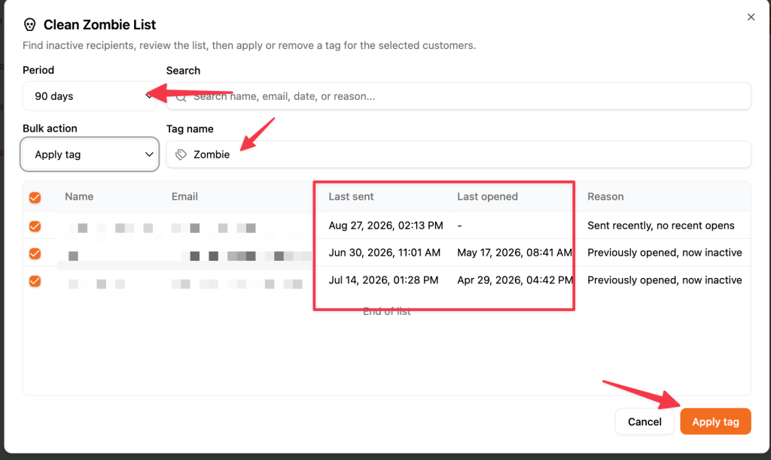
Task: Close the Clean Zombie List dialog
Action: [x=751, y=17]
